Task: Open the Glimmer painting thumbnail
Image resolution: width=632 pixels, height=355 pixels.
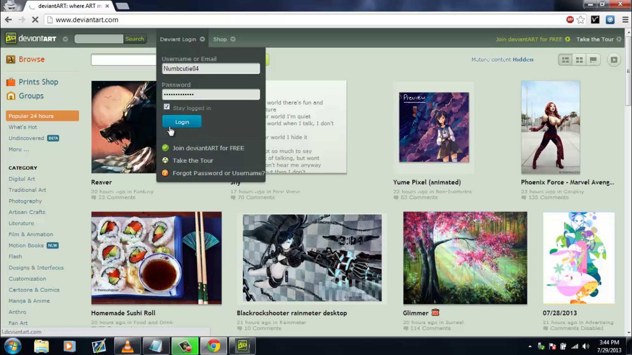Action: click(x=465, y=258)
